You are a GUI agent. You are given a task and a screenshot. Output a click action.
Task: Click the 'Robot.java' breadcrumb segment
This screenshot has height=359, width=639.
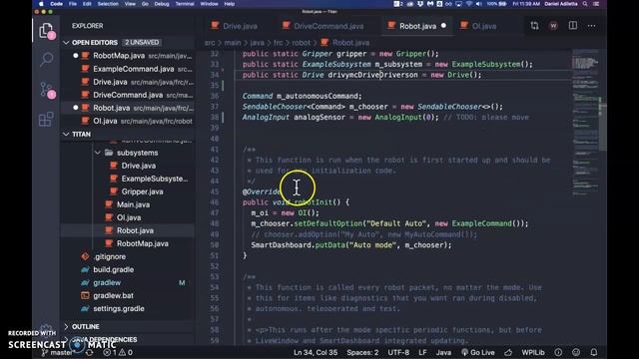[350, 42]
